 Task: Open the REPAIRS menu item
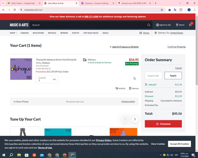tap(64, 33)
